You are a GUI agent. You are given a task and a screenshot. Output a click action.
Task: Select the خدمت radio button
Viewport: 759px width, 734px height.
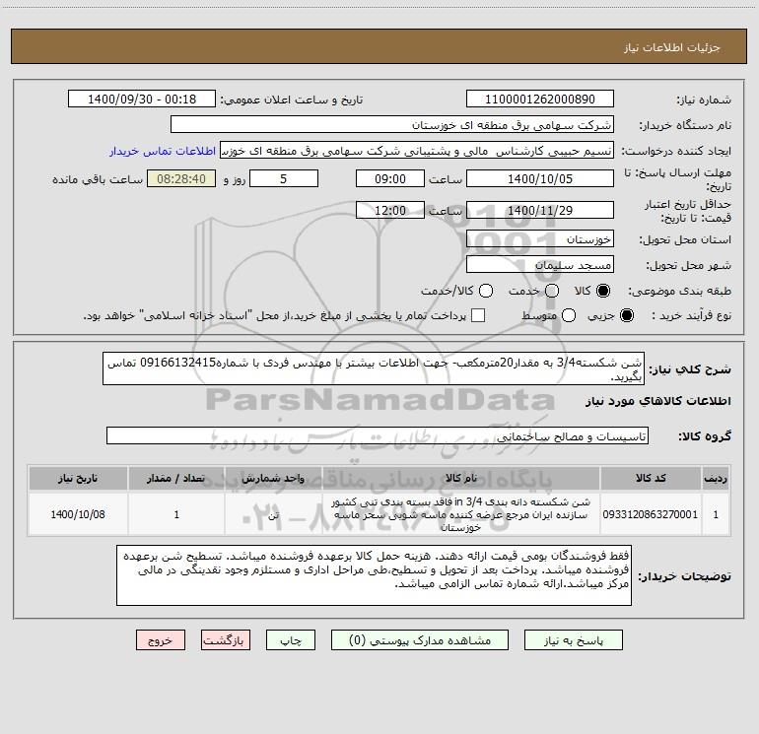click(x=552, y=291)
